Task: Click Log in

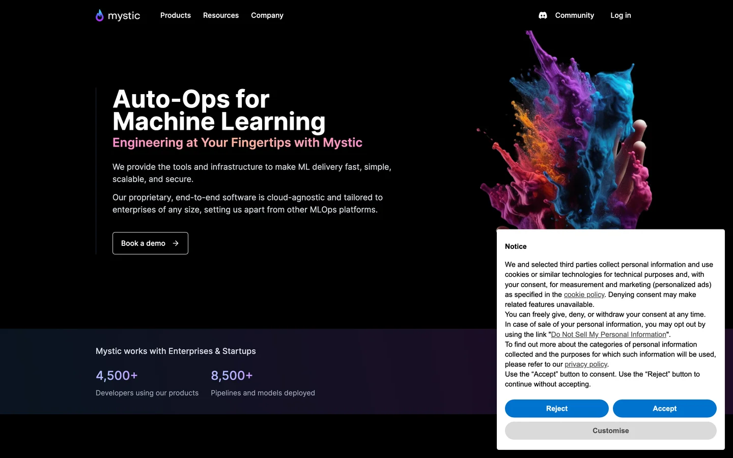Action: 621,15
